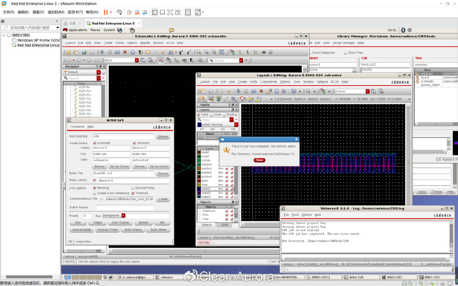Click the Parasitic Probe button
The width and height of the screenshot is (458, 286).
click(x=107, y=230)
